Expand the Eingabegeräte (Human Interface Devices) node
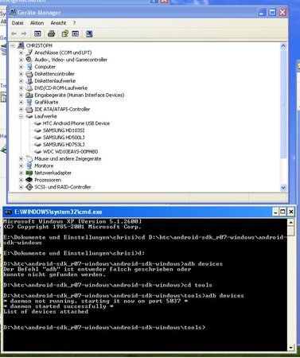The width and height of the screenshot is (300, 358). tap(21, 95)
